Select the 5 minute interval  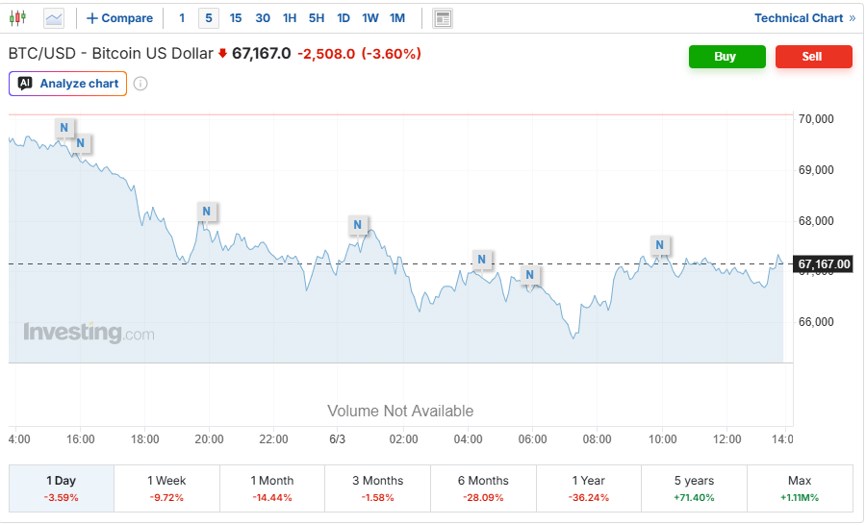pos(209,18)
